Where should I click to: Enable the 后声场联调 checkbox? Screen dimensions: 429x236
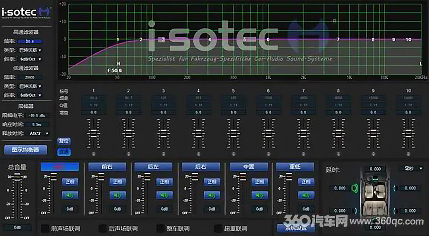pyautogui.click(x=102, y=228)
